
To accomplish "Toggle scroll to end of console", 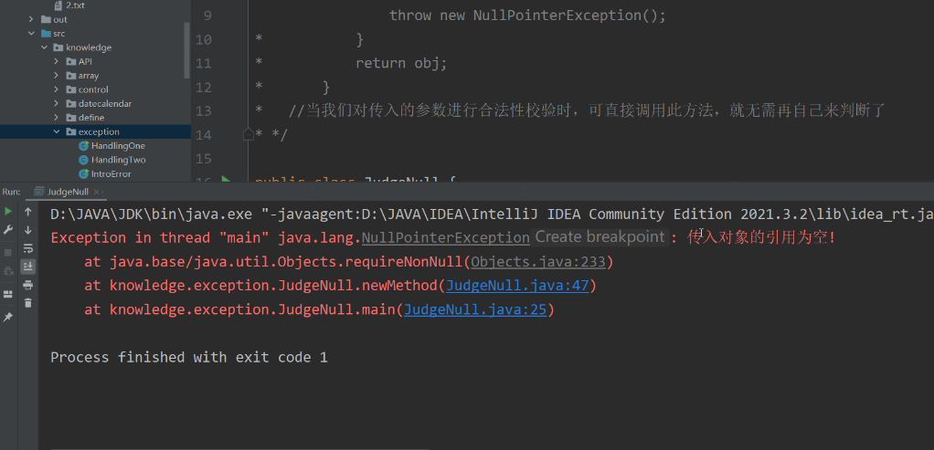I will (28, 266).
